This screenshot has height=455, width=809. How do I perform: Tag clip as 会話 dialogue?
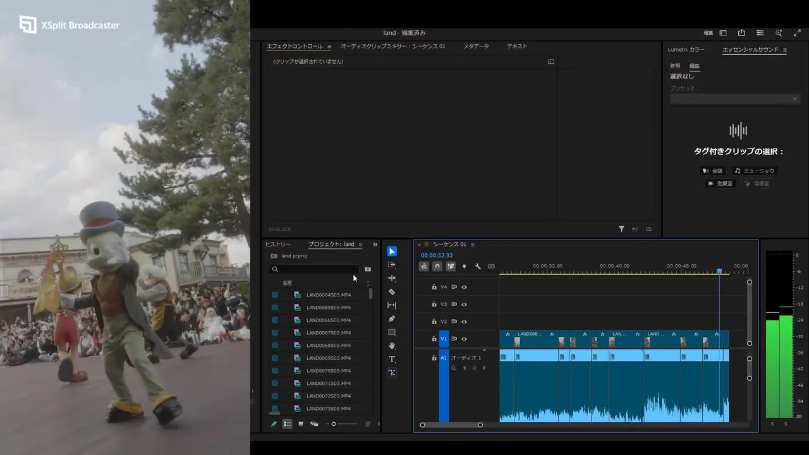pyautogui.click(x=712, y=171)
